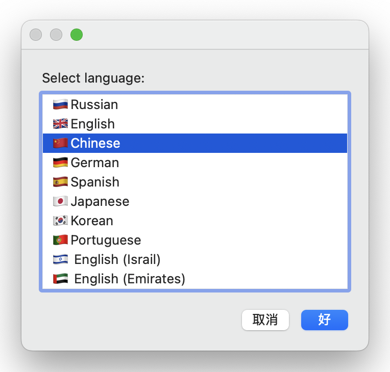Select Russian in the language list

click(195, 104)
